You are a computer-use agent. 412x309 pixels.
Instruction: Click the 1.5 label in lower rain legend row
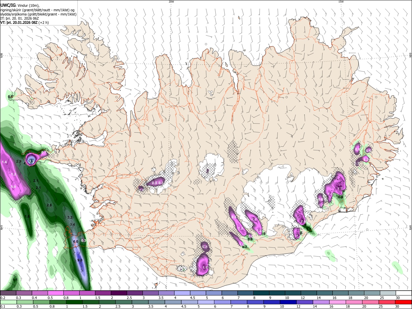[x=85, y=307]
